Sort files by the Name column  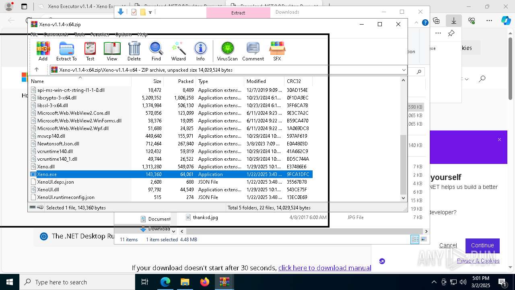click(x=80, y=81)
